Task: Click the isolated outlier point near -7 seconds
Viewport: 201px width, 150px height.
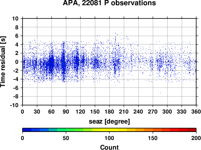Action: point(160,93)
